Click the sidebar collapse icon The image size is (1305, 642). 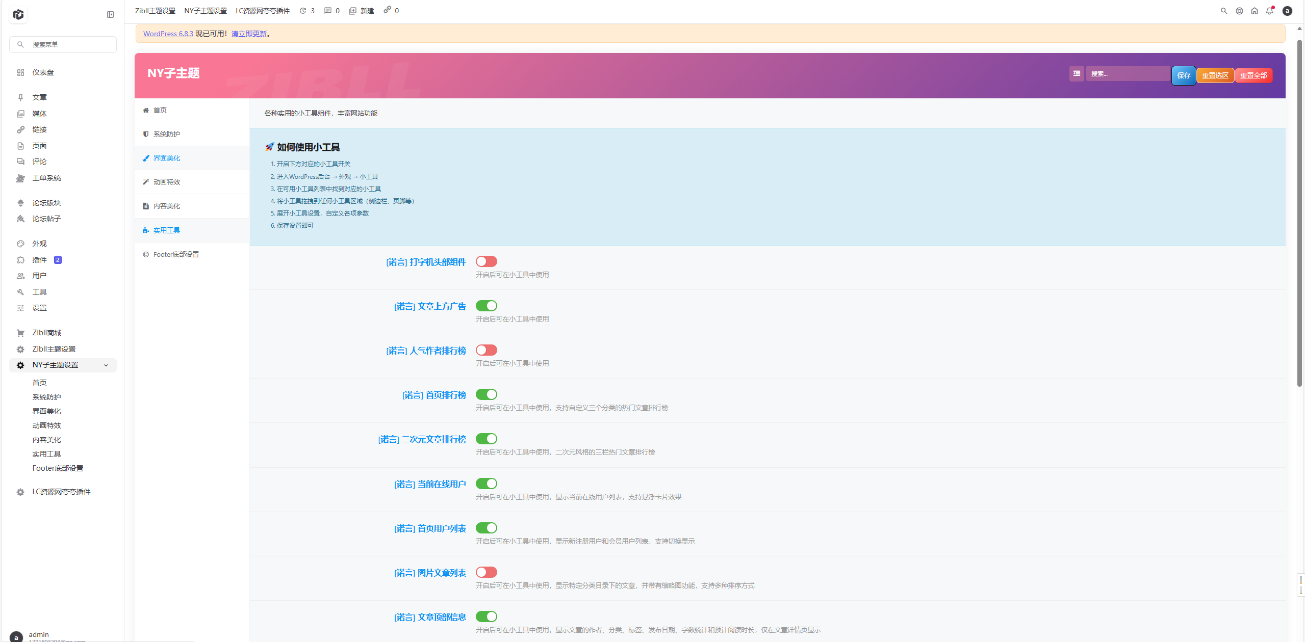pos(110,14)
